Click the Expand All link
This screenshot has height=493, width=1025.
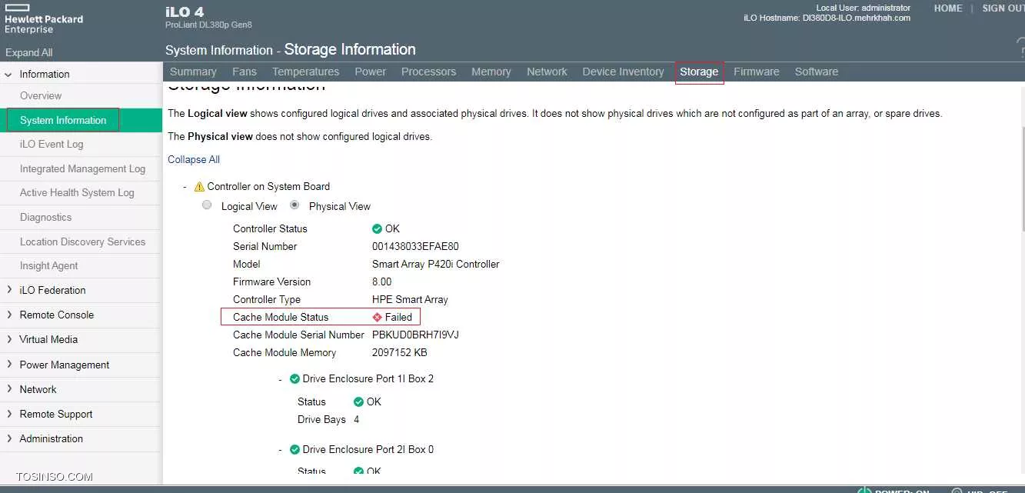tap(29, 52)
